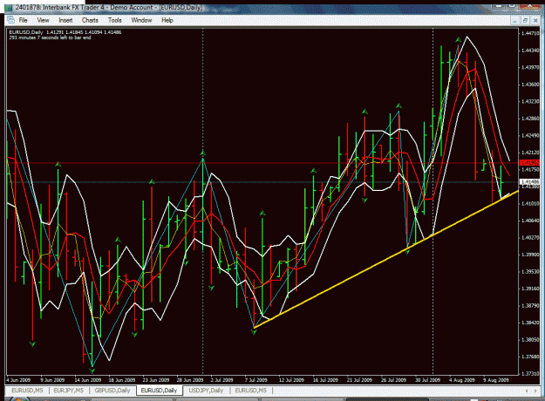The image size is (545, 401).
Task: Click the chart document icon beside File
Action: [x=10, y=20]
